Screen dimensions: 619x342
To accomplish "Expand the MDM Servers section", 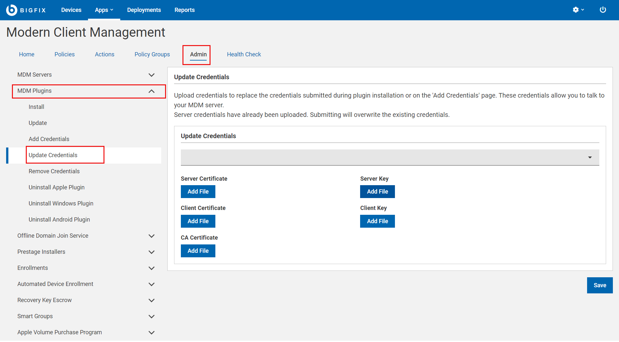I will pyautogui.click(x=151, y=75).
